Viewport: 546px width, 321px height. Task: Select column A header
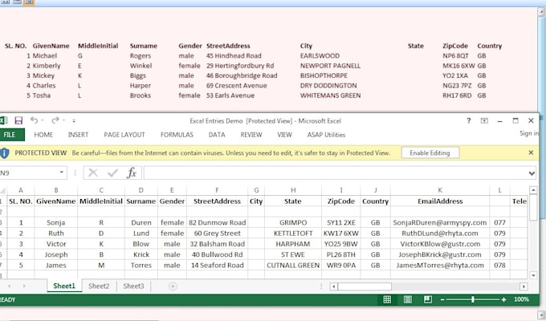[21, 190]
